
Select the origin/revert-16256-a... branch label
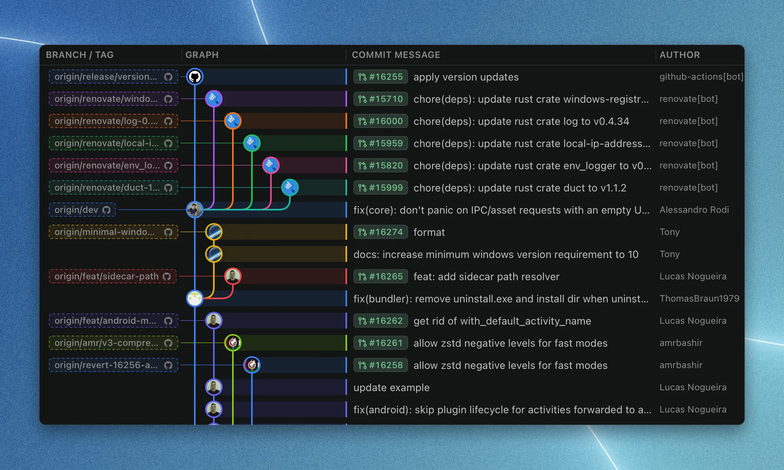coord(114,365)
